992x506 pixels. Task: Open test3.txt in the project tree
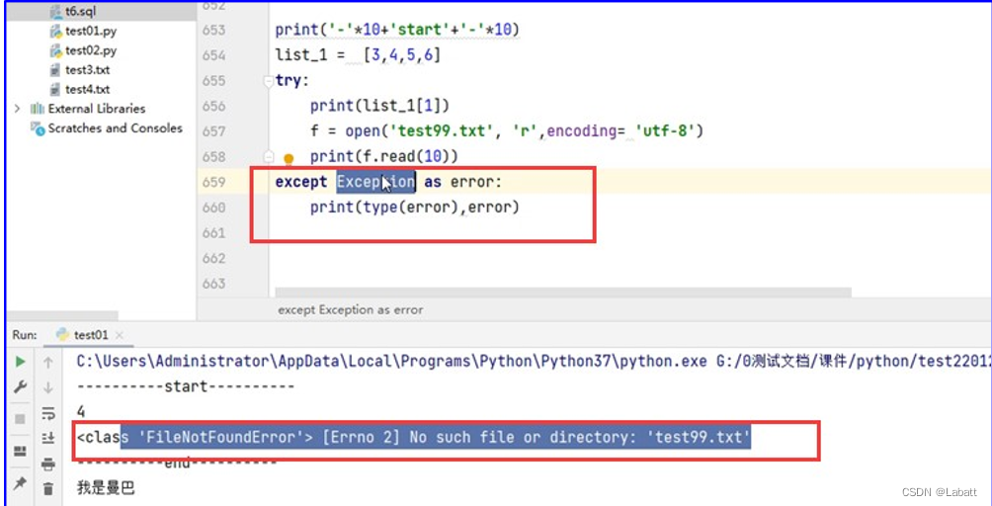point(87,69)
